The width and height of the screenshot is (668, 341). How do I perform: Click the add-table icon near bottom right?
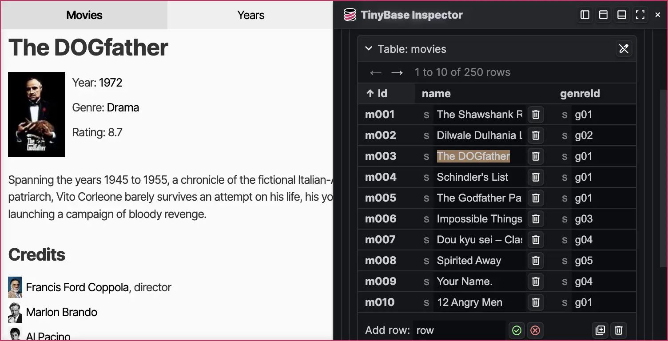(x=600, y=330)
